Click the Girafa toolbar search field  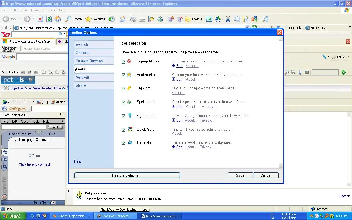(x=24, y=127)
